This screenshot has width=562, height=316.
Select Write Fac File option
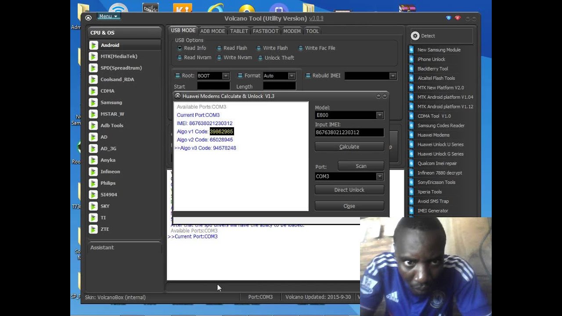[x=317, y=48]
